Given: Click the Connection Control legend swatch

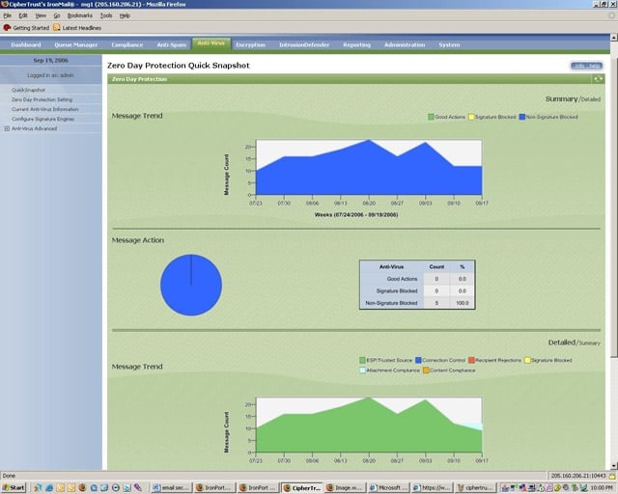Looking at the screenshot, I should point(418,360).
